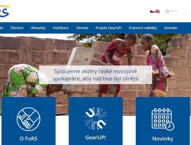Screen dimensions: 191x145
Task: Select the Novinky tile label
Action: [163, 139]
